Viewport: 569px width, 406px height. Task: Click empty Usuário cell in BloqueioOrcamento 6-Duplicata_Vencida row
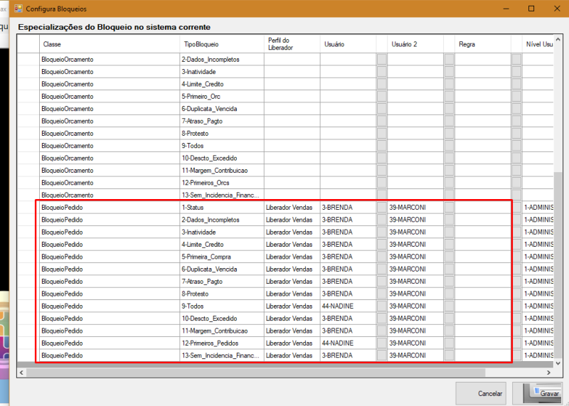(349, 109)
